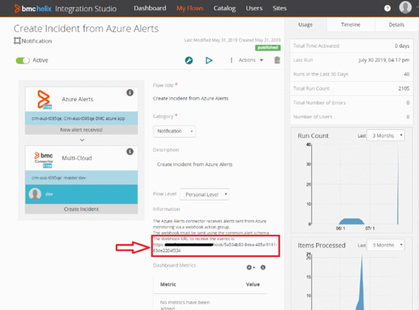Toggle the Active flow switch
419x310 pixels.
(23, 60)
